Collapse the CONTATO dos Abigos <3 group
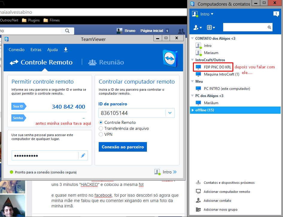The width and height of the screenshot is (283, 217). [x=192, y=39]
